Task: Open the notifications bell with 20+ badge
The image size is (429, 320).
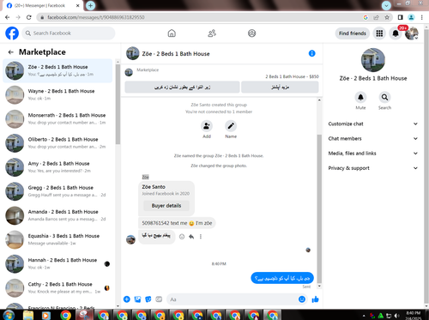Action: pyautogui.click(x=396, y=33)
